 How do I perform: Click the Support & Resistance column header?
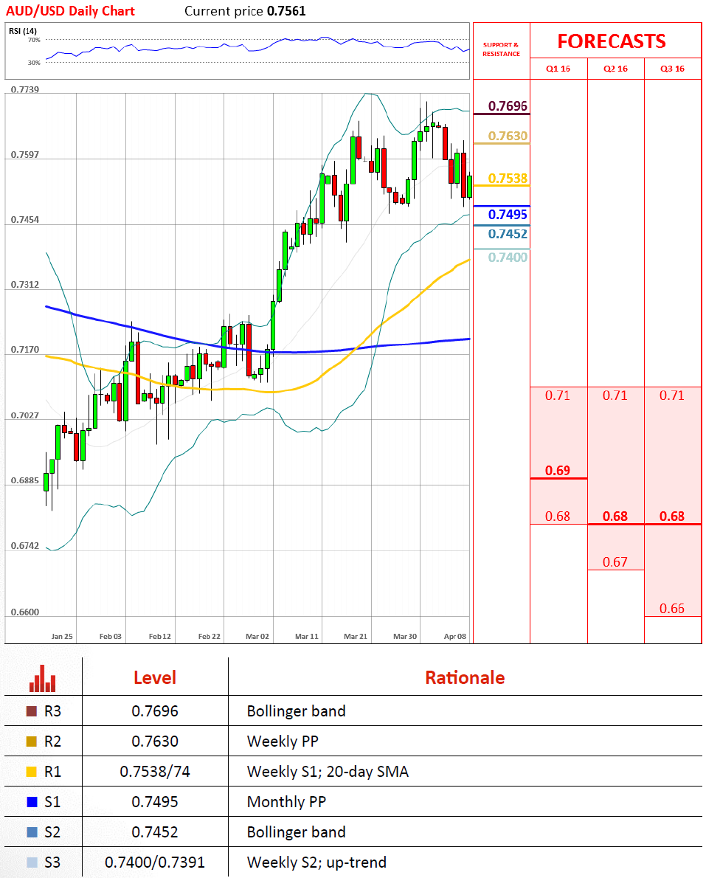tap(501, 49)
